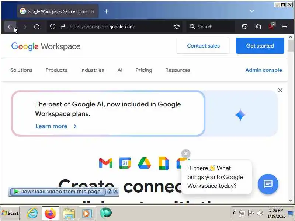Show hidden system tray icons

pos(235,213)
